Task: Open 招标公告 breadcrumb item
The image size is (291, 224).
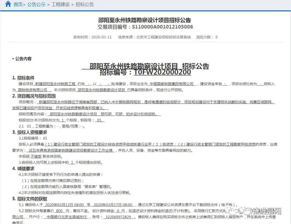Action: [85, 4]
